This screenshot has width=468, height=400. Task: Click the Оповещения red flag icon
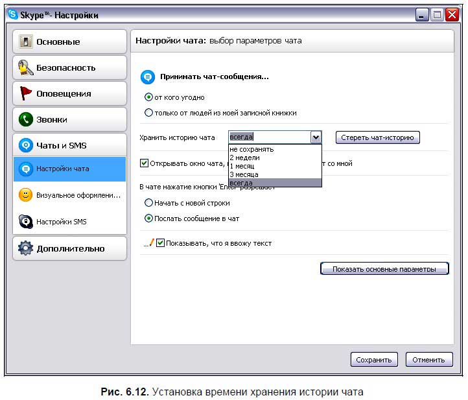point(25,94)
